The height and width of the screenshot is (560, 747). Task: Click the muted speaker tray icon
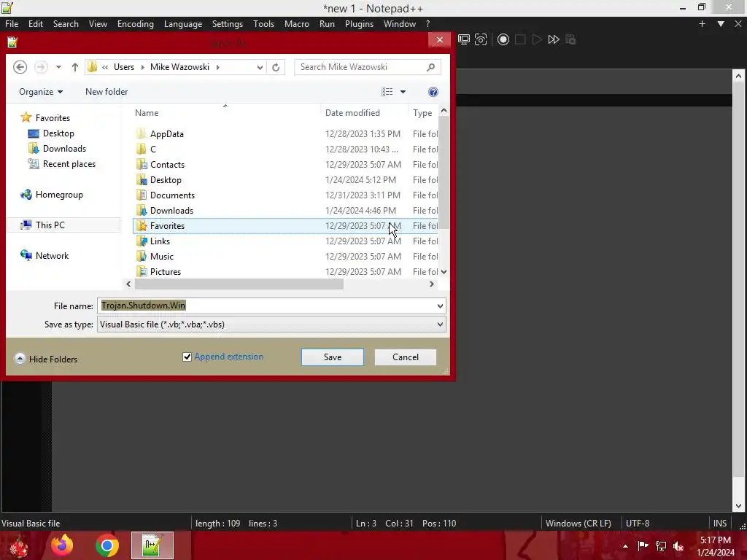[678, 545]
